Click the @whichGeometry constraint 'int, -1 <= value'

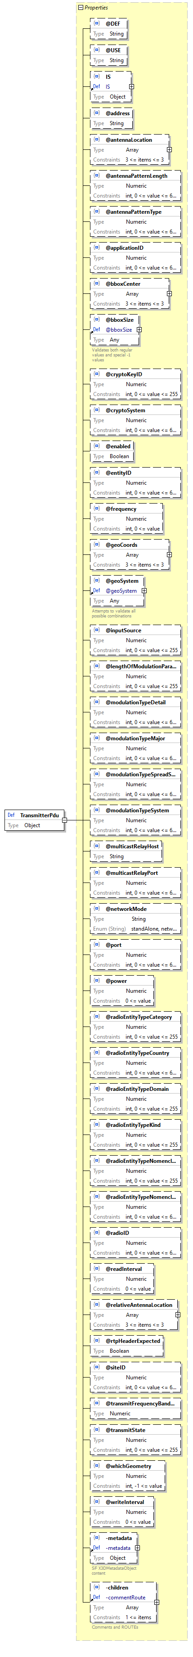click(144, 1486)
